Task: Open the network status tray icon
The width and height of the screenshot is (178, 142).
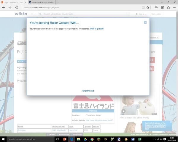Action: click(158, 139)
